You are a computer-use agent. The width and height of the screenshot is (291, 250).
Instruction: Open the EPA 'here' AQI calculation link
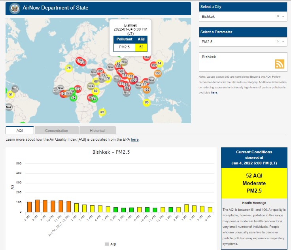click(135, 139)
